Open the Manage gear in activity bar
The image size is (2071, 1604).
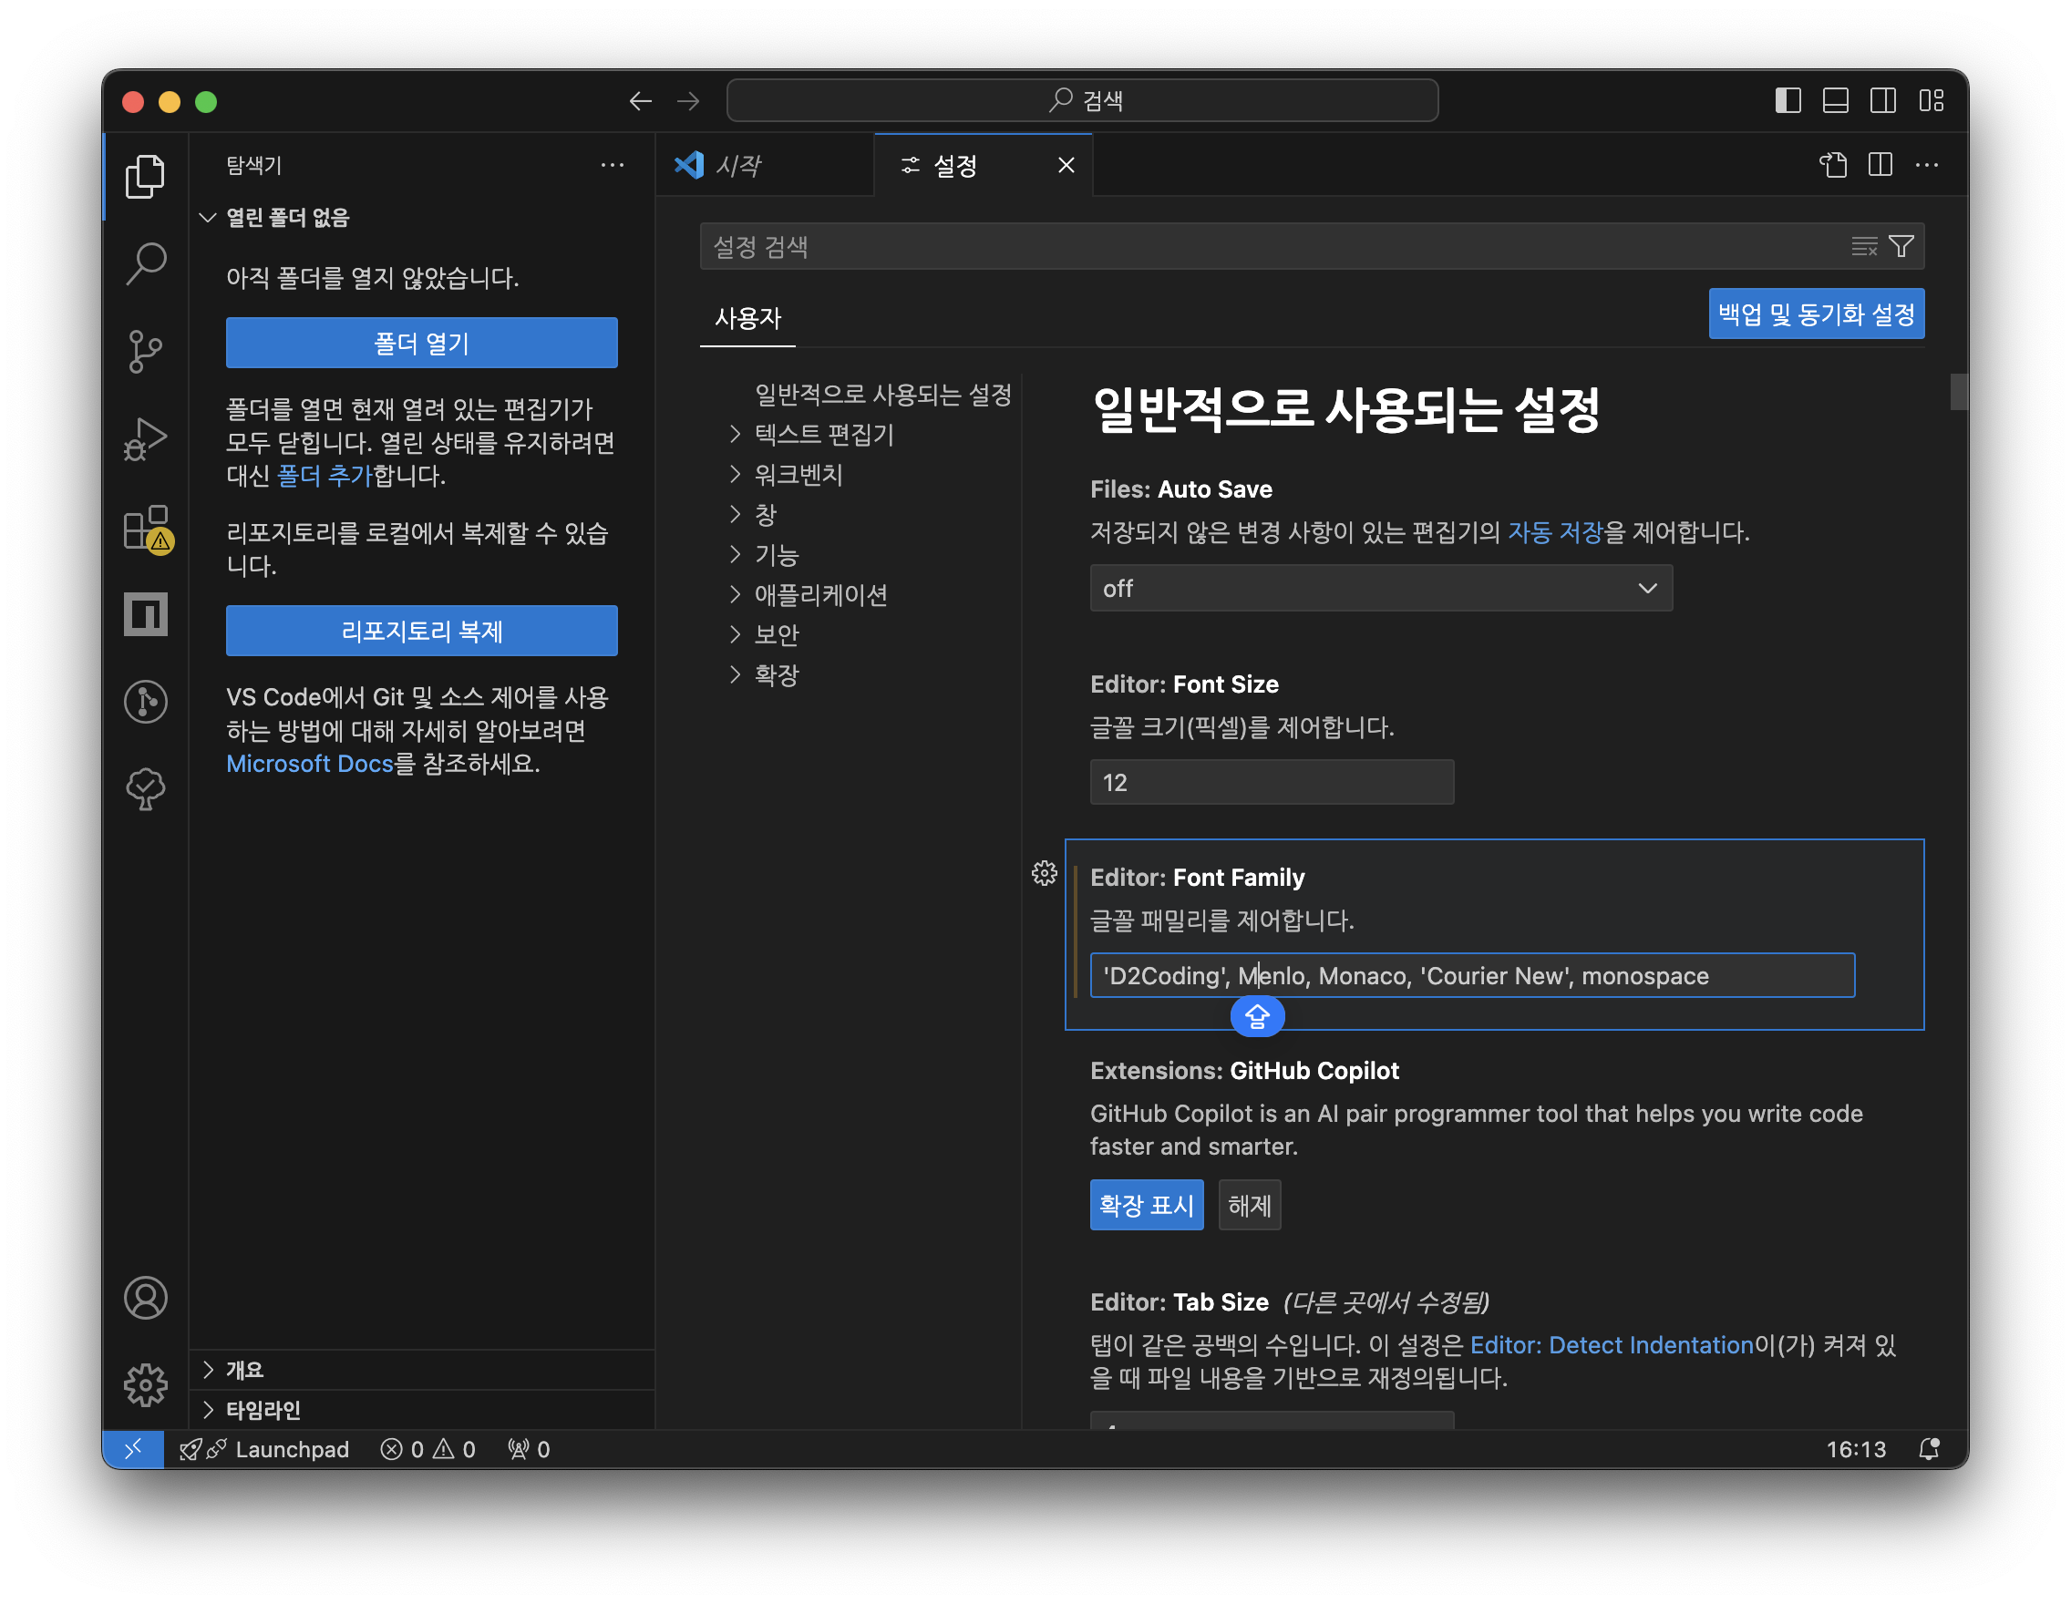(x=145, y=1385)
